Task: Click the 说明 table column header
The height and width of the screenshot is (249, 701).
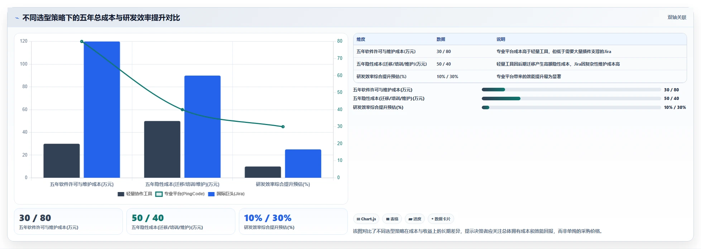Action: click(500, 39)
